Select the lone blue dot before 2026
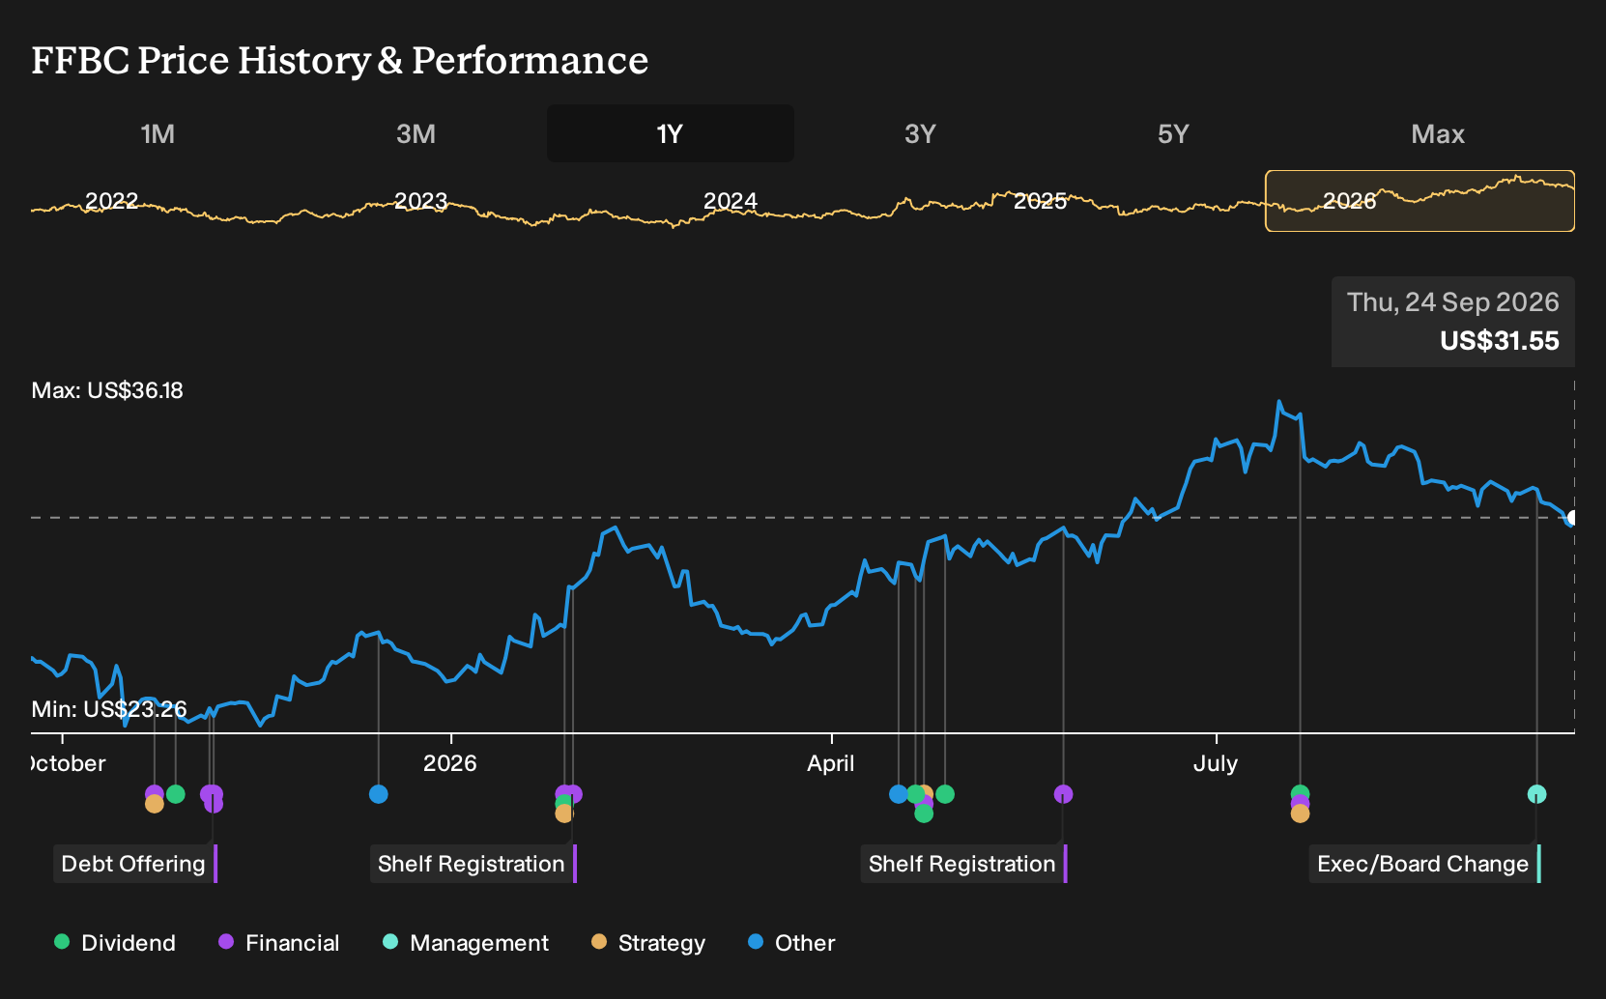The height and width of the screenshot is (999, 1606). 379,794
